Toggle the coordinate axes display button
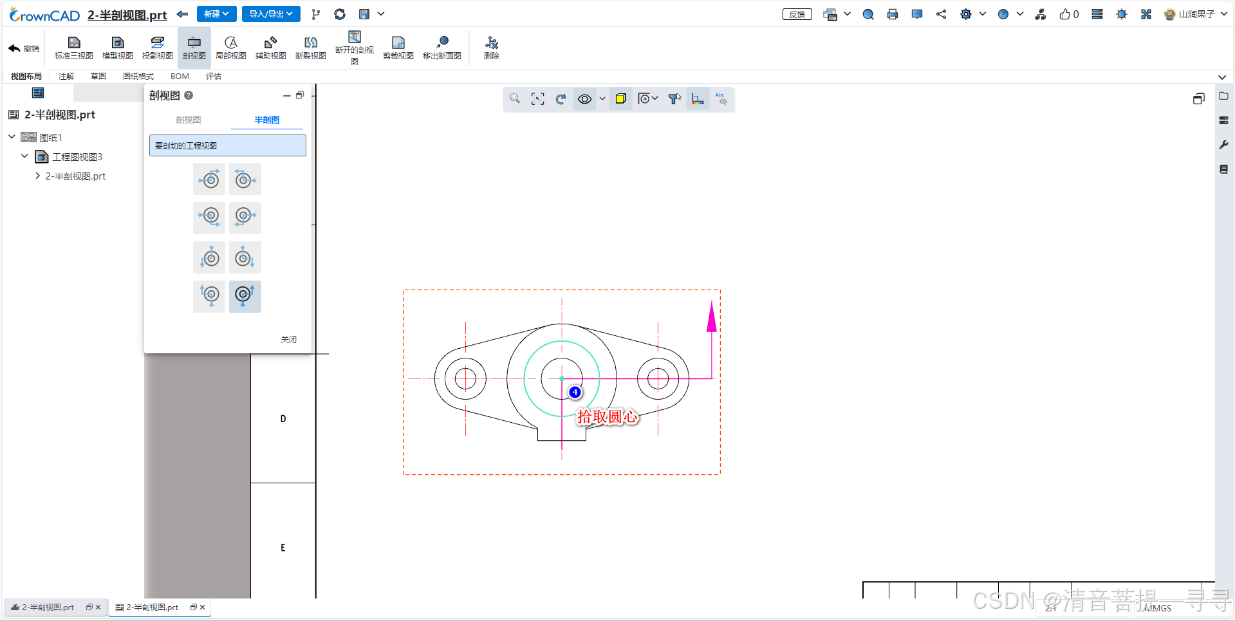 pyautogui.click(x=698, y=99)
